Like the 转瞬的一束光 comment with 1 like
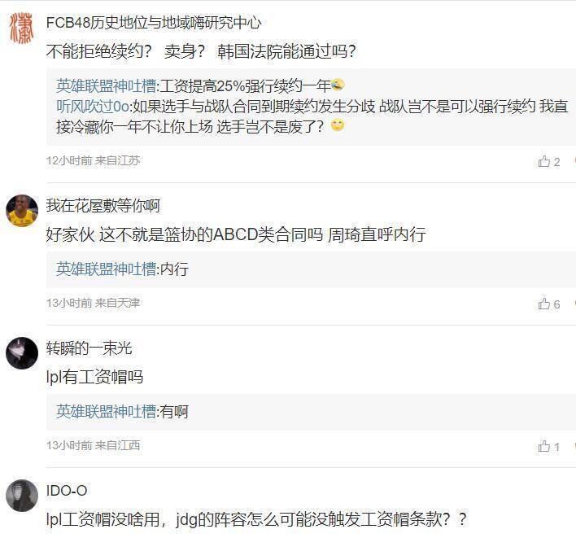The height and width of the screenshot is (538, 576). [x=548, y=446]
